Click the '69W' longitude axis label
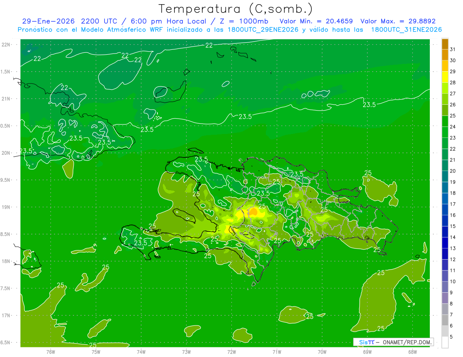Screen dimensions: 463x357 point(367,352)
